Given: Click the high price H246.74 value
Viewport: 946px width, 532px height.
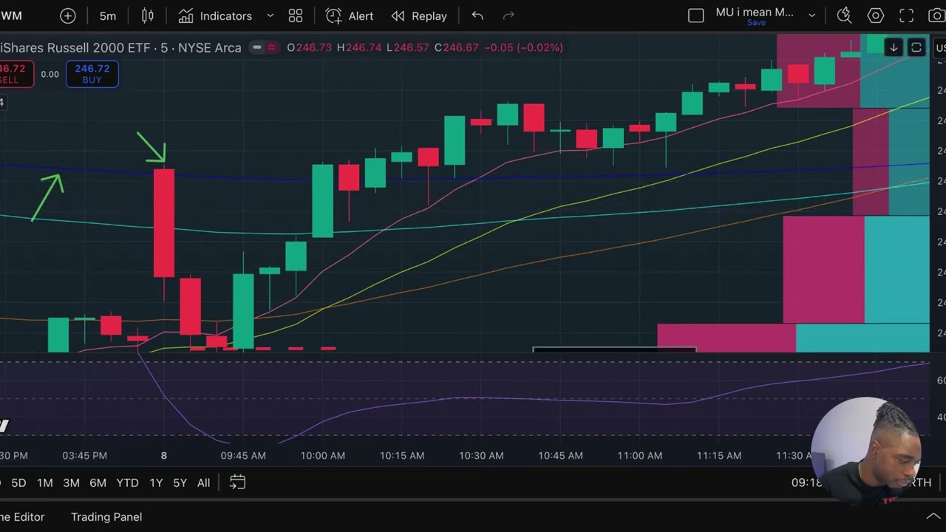Looking at the screenshot, I should [359, 47].
